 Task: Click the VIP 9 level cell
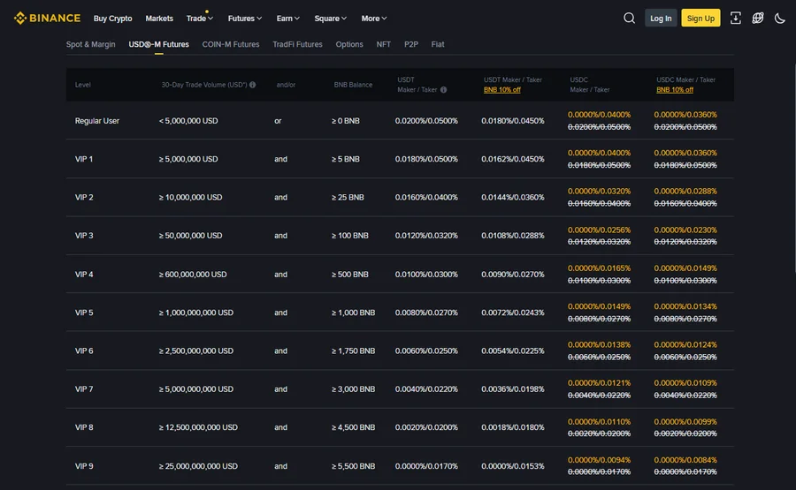click(84, 466)
